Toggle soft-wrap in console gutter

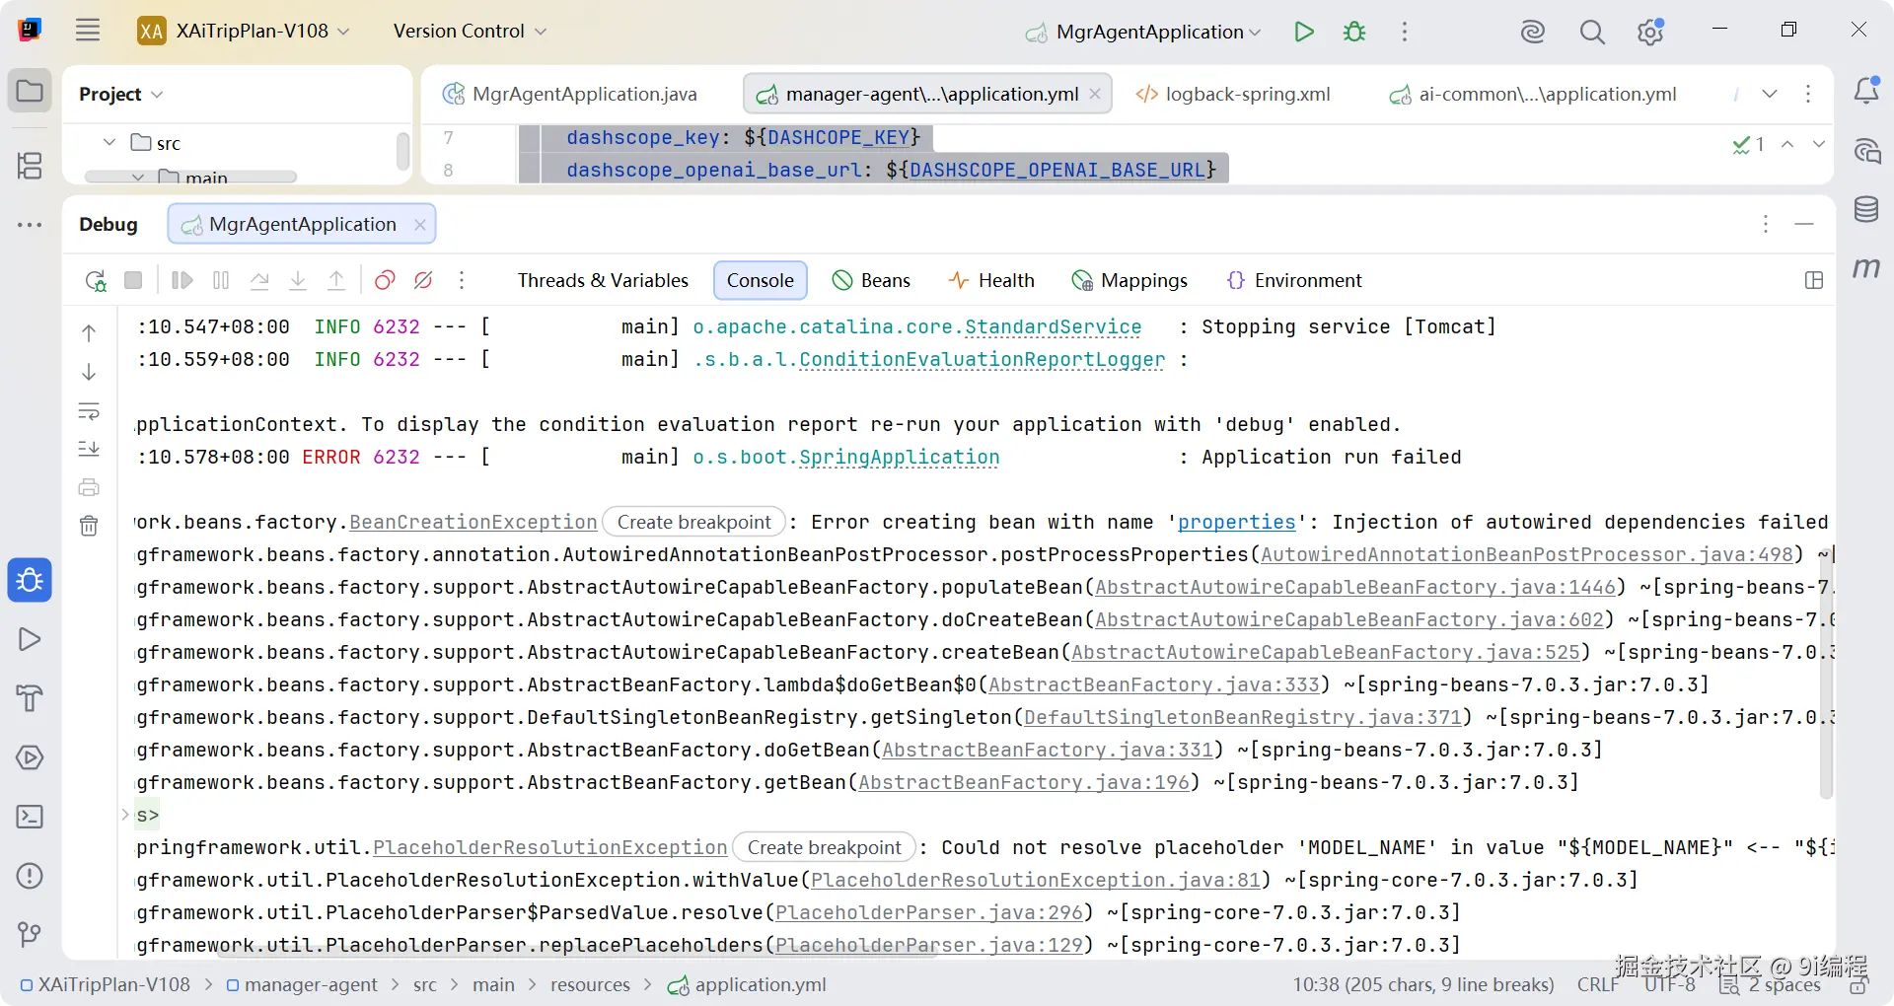click(89, 411)
